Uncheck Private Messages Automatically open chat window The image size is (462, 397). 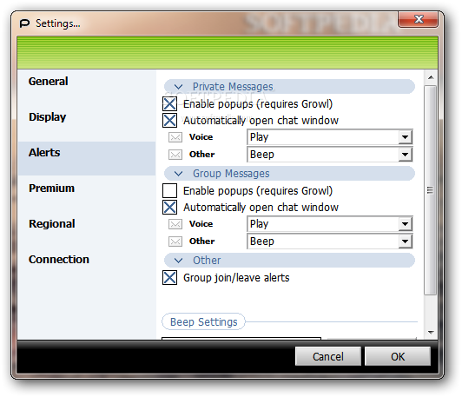tap(169, 120)
